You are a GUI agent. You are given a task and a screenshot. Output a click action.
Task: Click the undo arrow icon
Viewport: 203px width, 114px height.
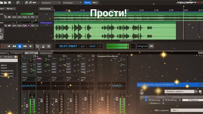[18, 3]
